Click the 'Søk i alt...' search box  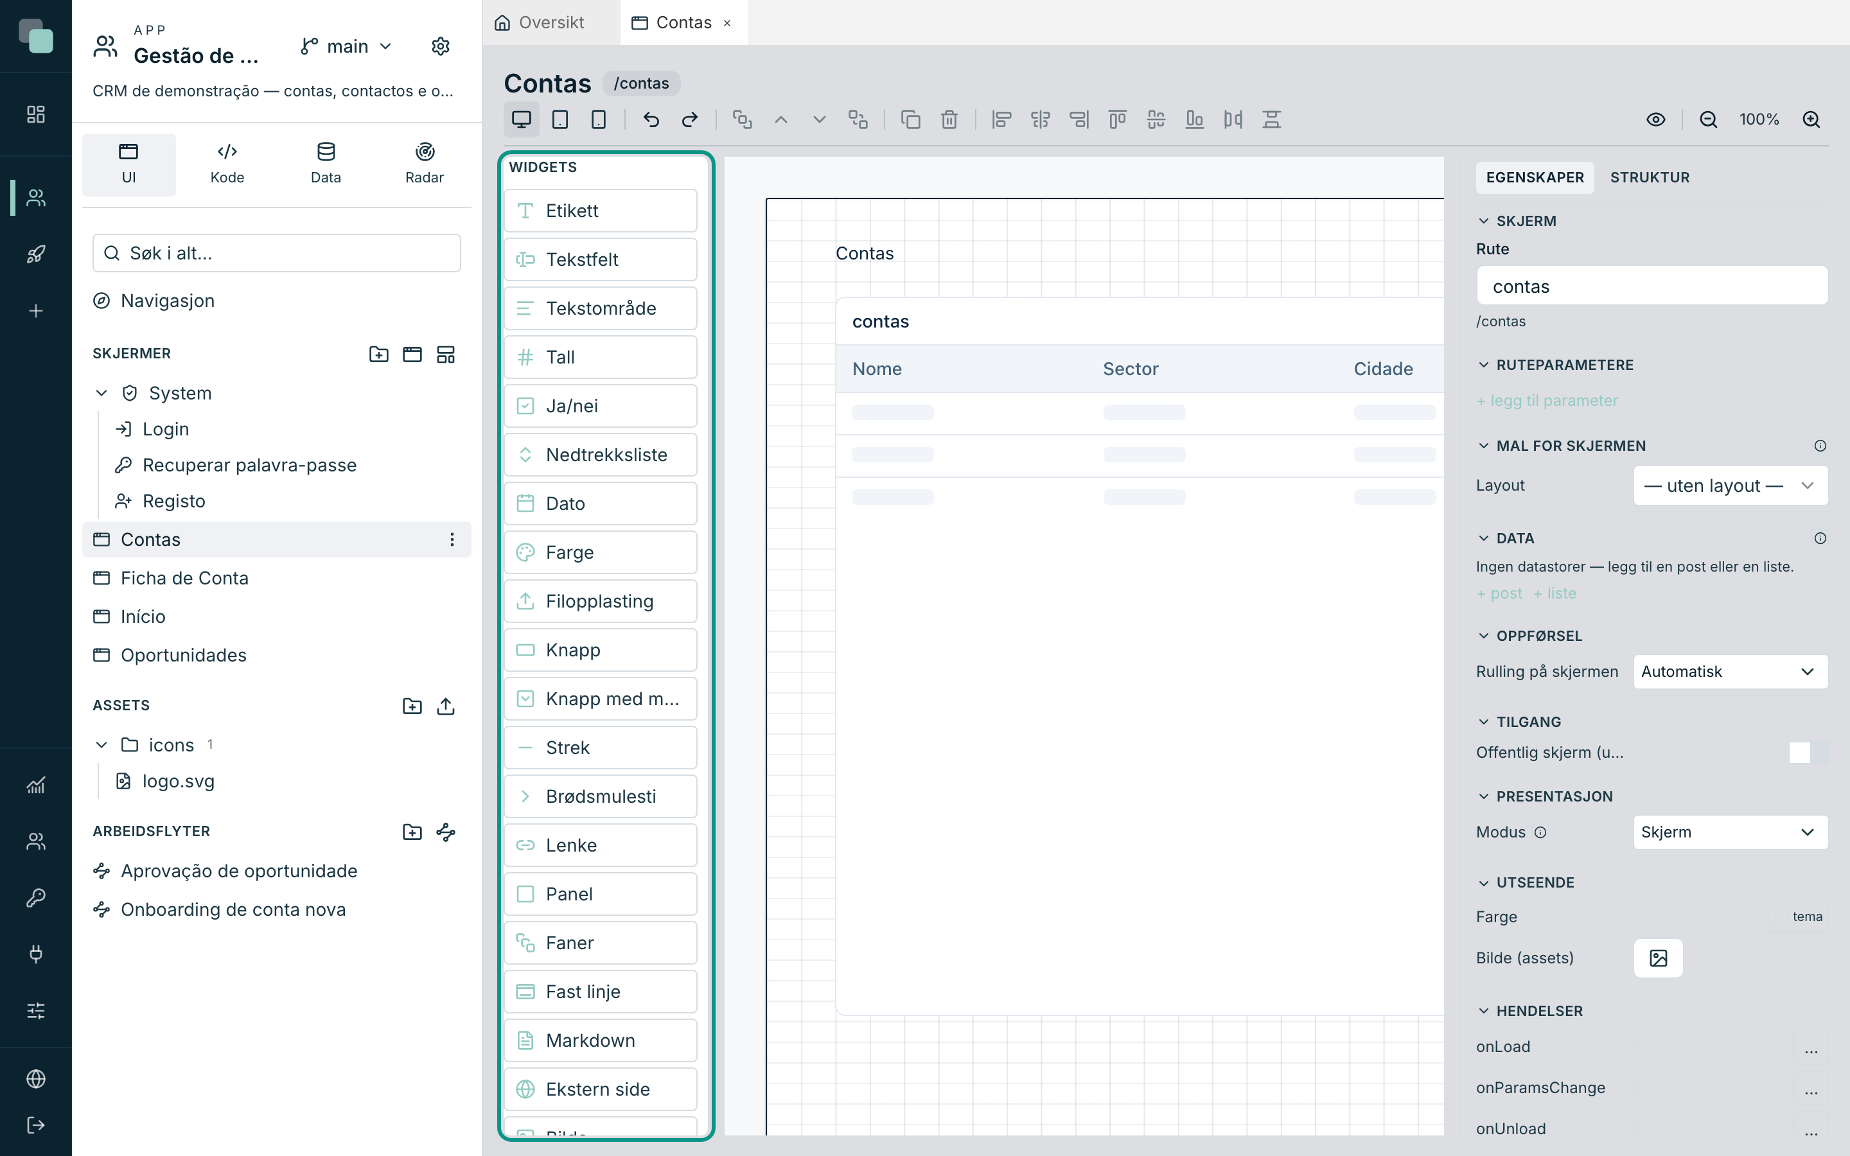[277, 253]
